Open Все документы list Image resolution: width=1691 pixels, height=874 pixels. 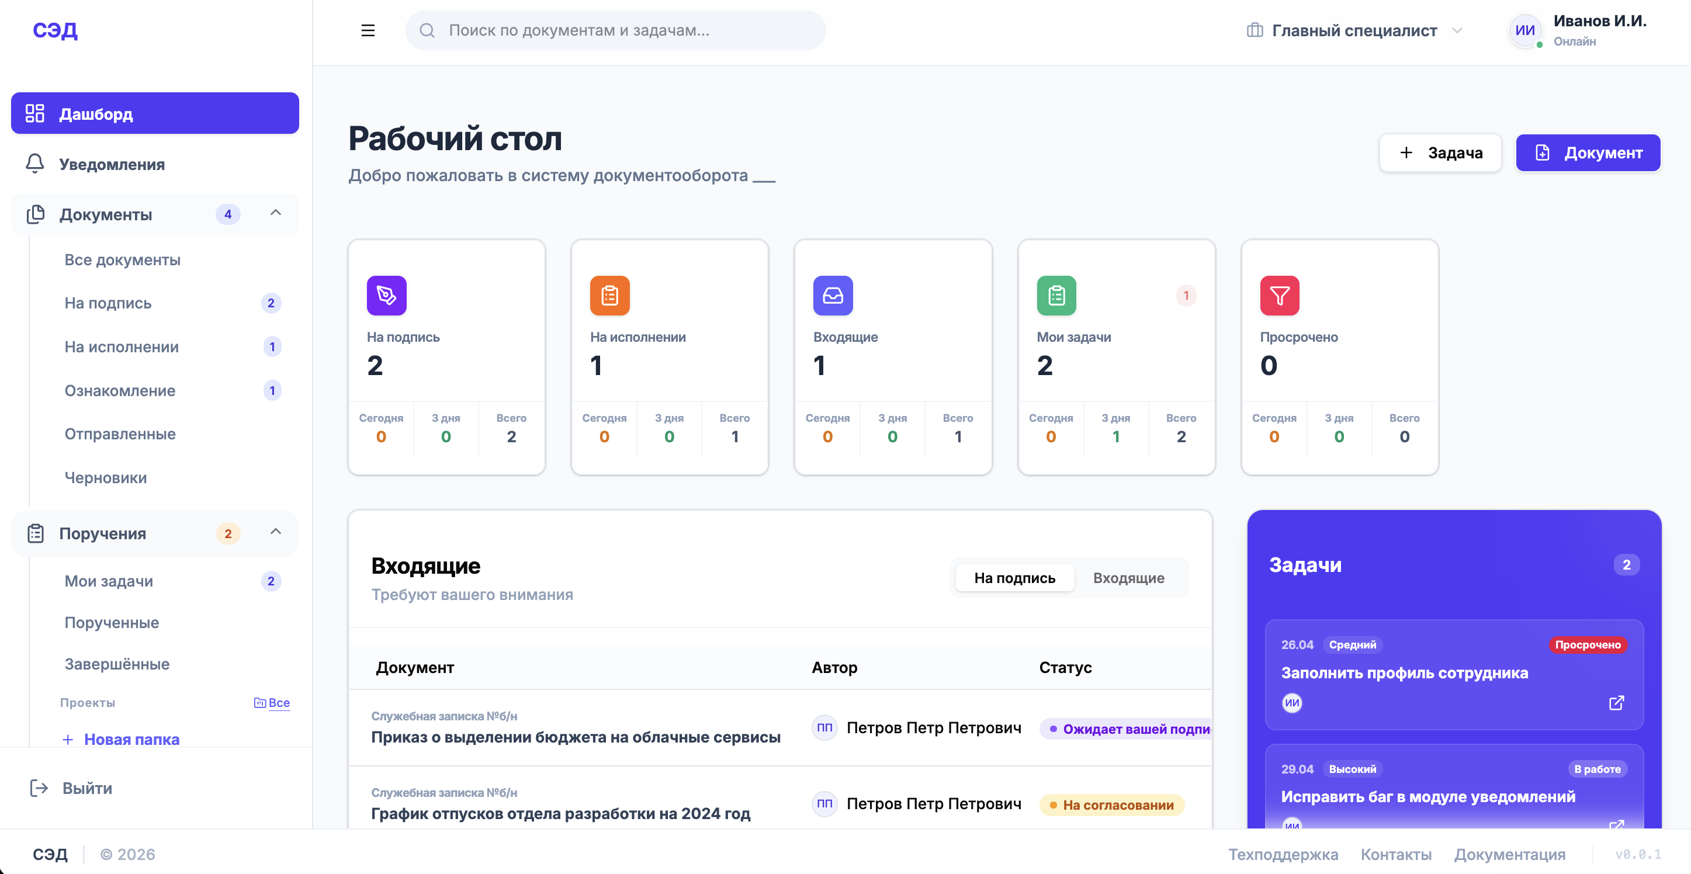(174, 260)
